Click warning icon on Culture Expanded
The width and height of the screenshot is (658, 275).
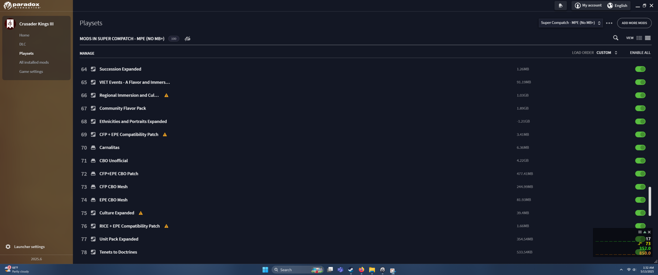[x=141, y=213]
